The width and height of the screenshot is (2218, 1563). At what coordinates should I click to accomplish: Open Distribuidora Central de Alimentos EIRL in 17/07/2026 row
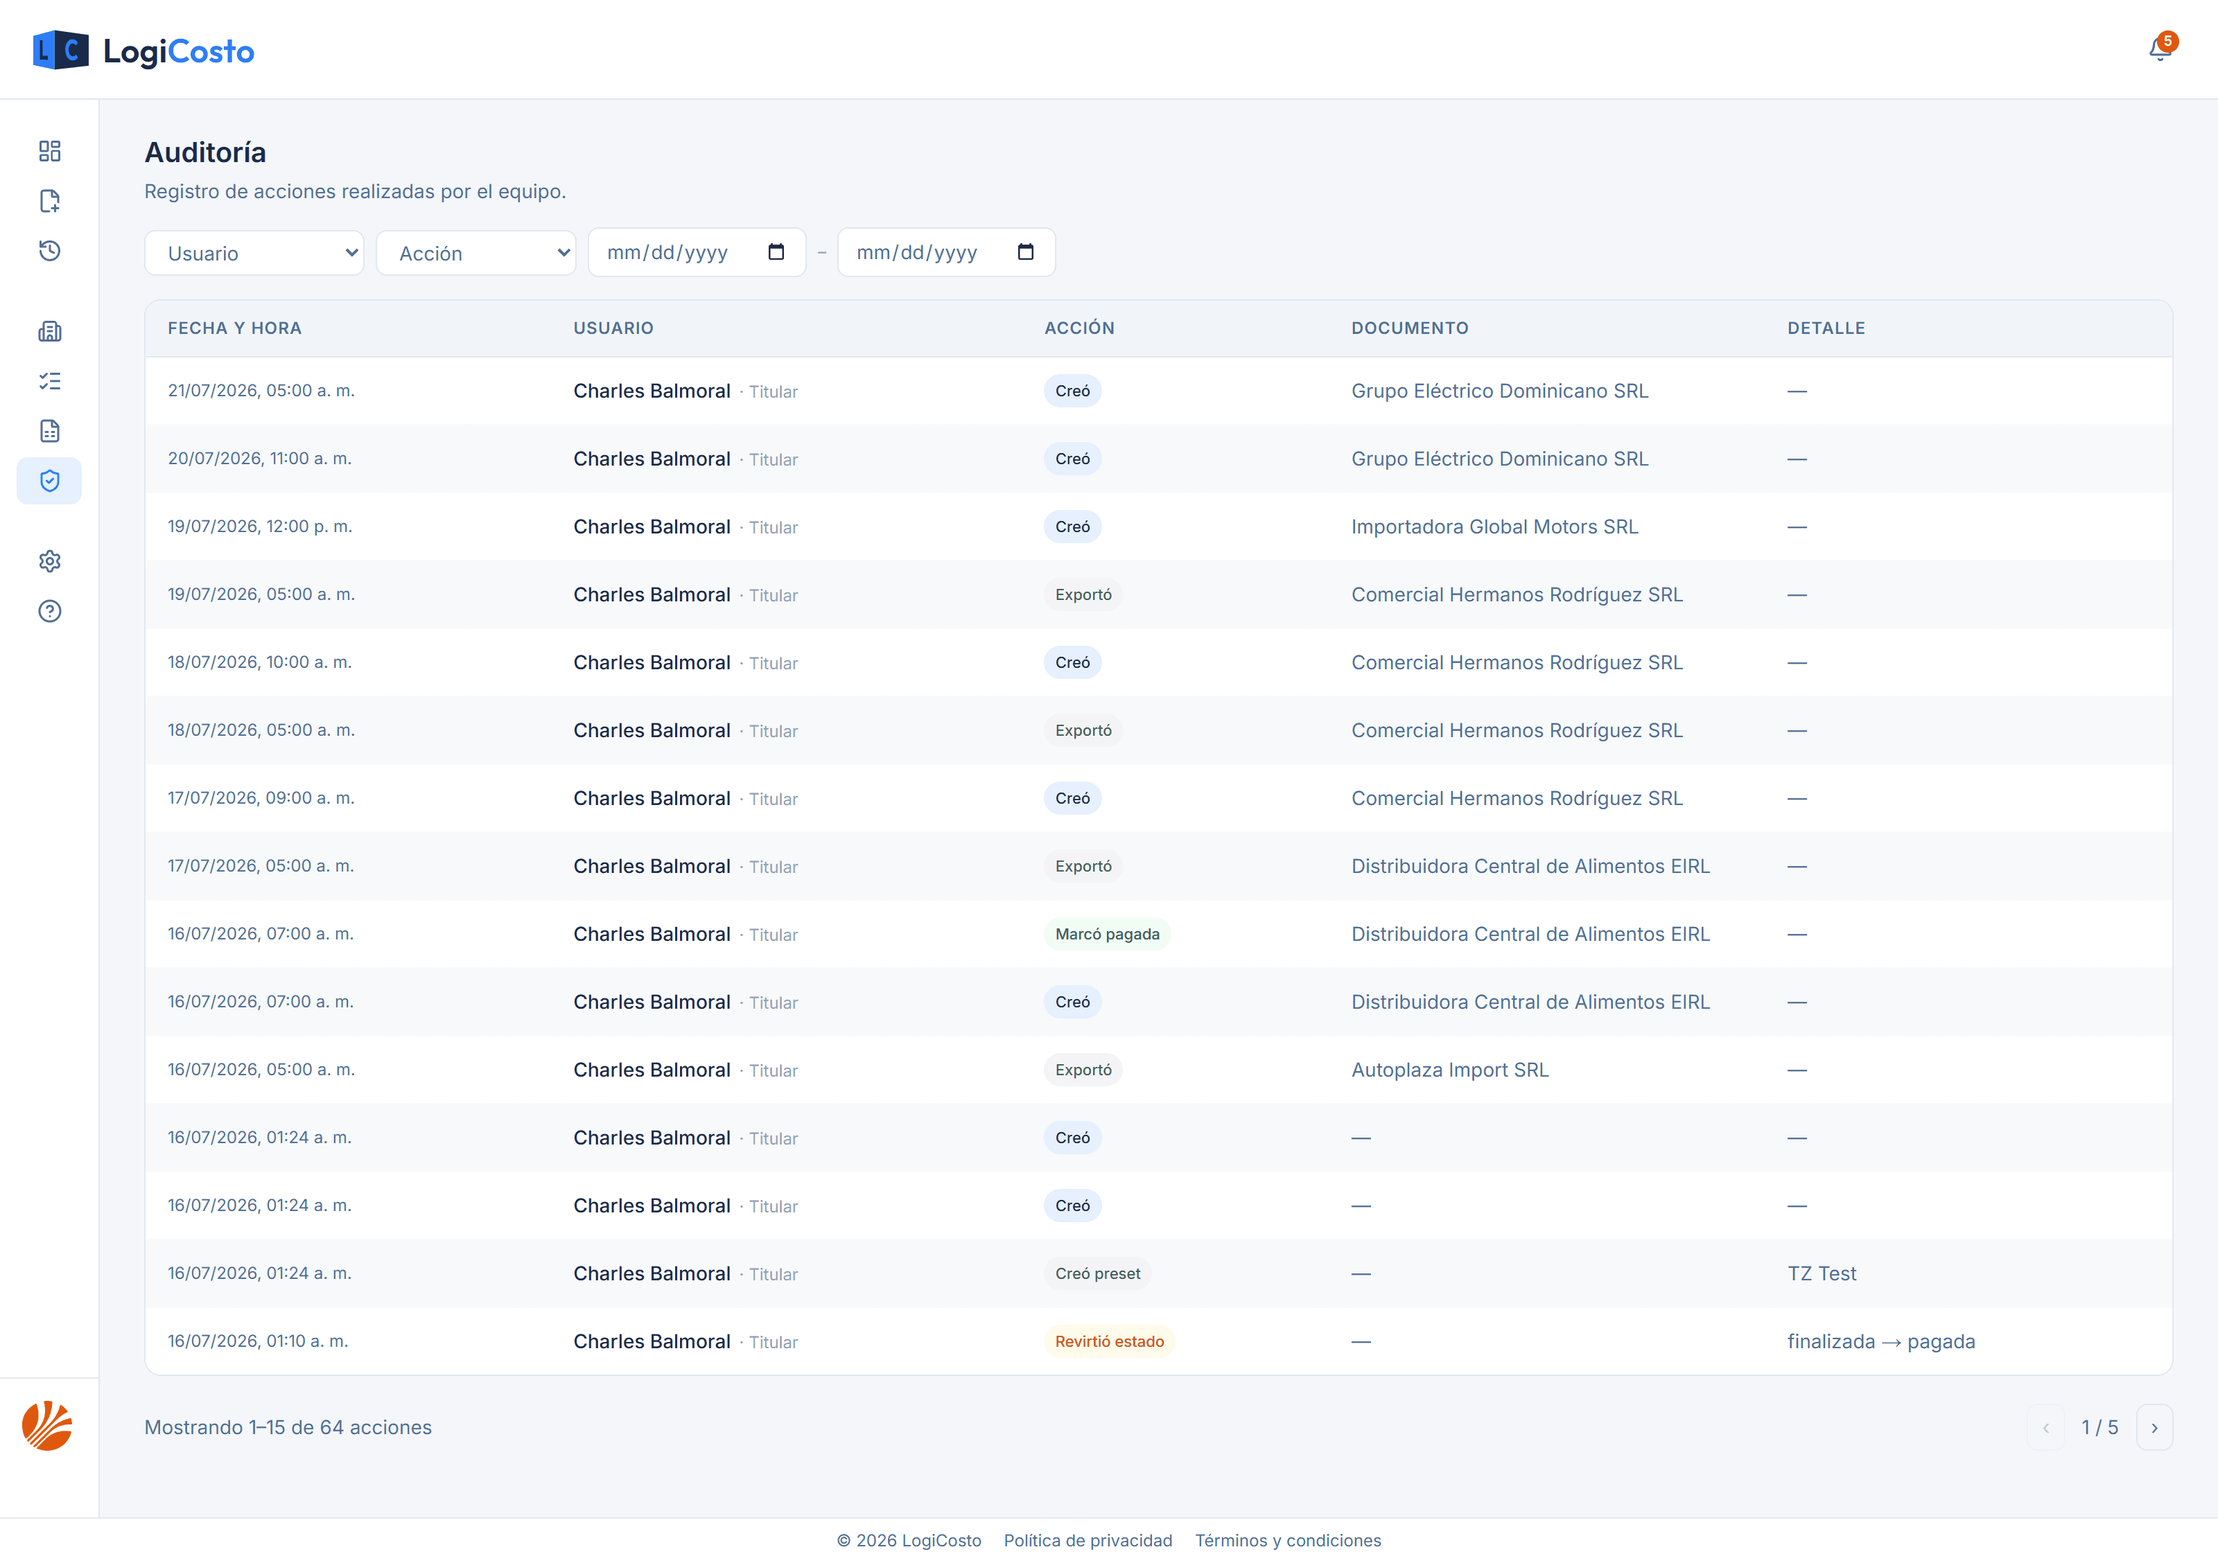(x=1530, y=866)
